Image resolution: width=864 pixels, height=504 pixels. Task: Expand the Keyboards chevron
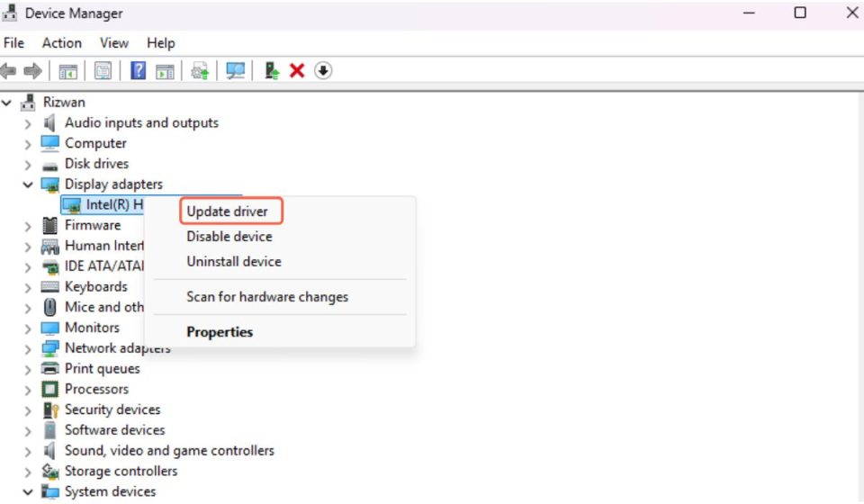tap(28, 287)
